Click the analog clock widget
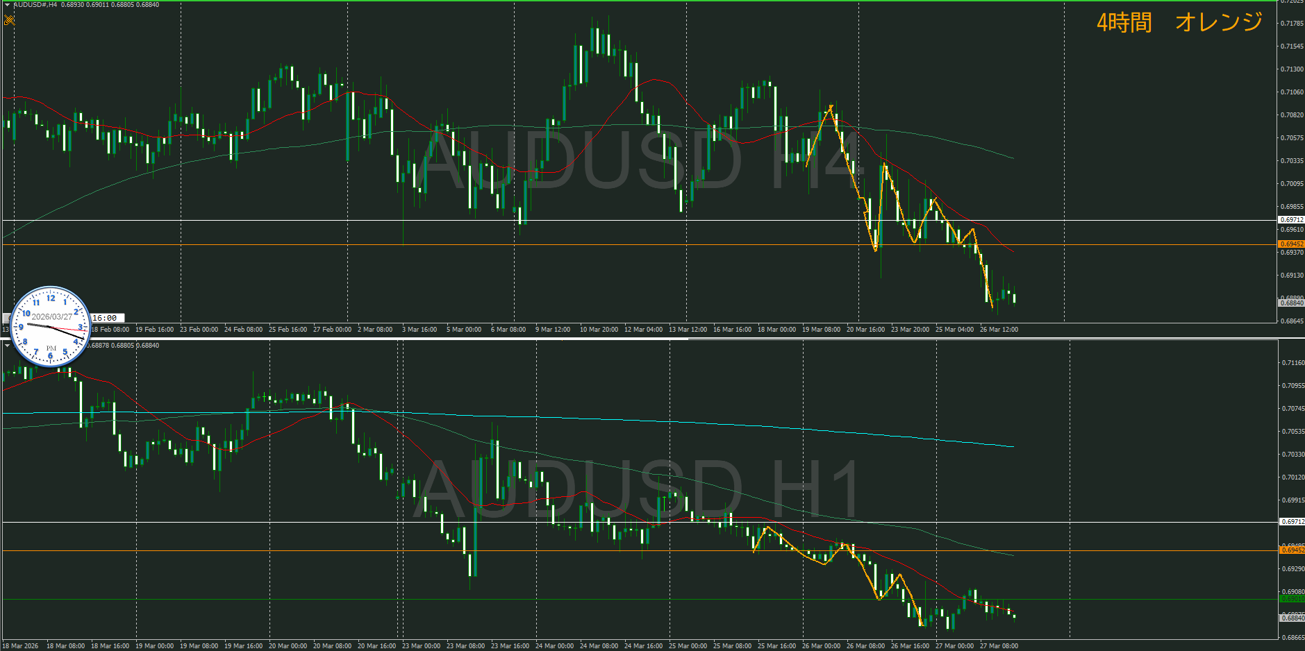 click(x=51, y=326)
